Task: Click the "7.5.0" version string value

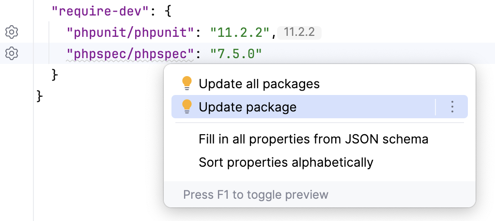Action: coord(236,53)
